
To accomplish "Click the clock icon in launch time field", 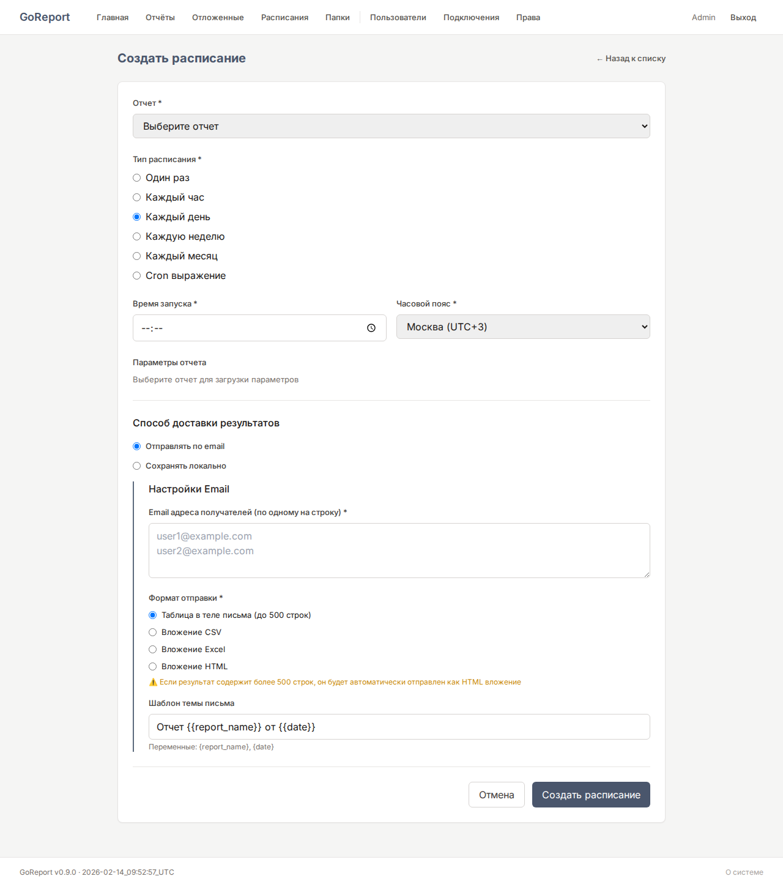I will (x=371, y=328).
